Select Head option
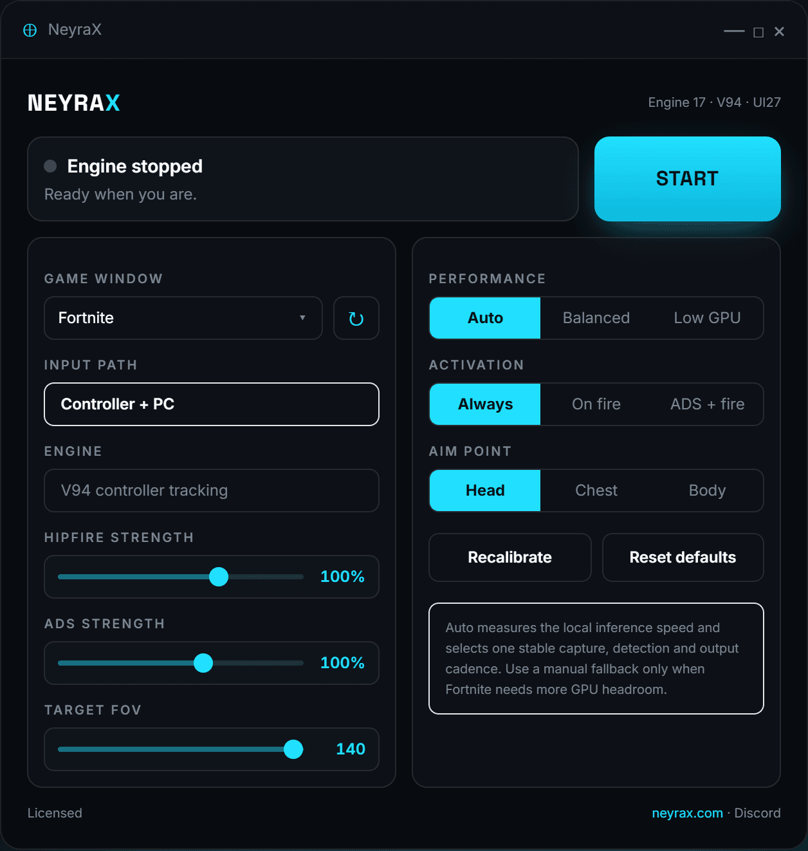808x851 pixels. point(485,491)
